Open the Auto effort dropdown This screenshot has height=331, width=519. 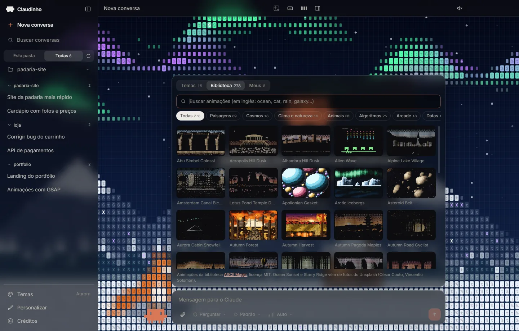pyautogui.click(x=280, y=314)
